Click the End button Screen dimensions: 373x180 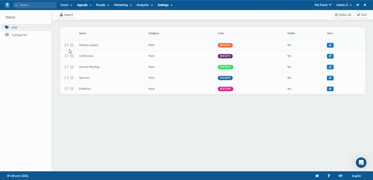(362, 15)
